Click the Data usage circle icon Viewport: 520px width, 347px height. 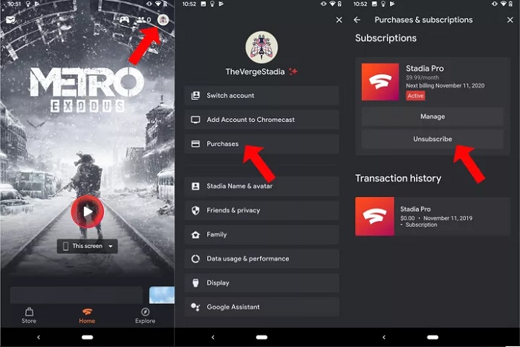click(195, 259)
